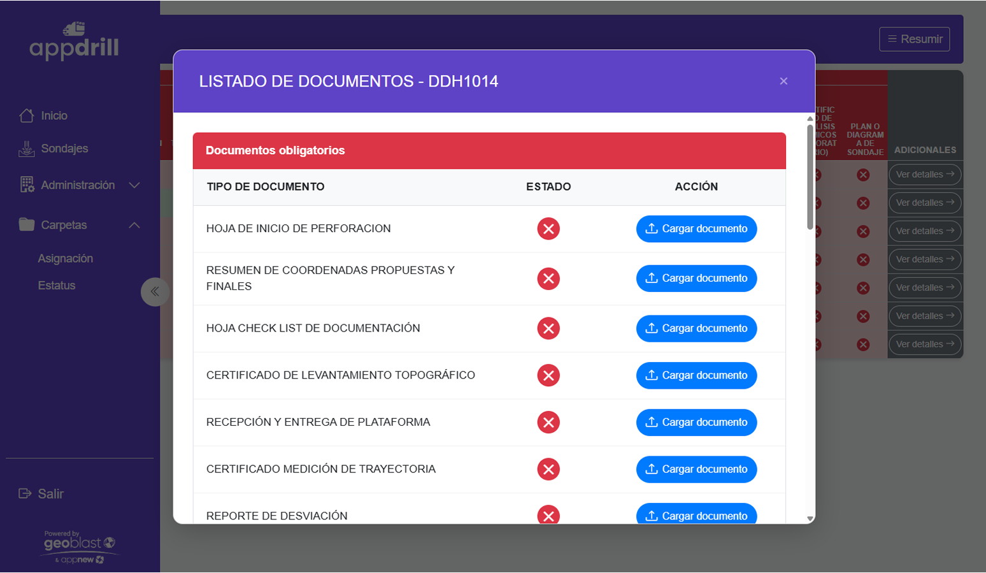
Task: Click the Resumir button in background page
Action: click(x=915, y=39)
